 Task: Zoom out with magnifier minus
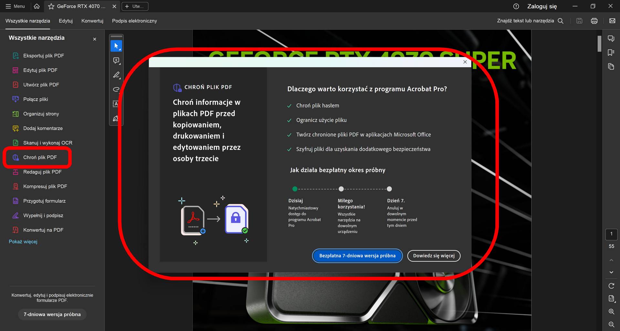[611, 324]
